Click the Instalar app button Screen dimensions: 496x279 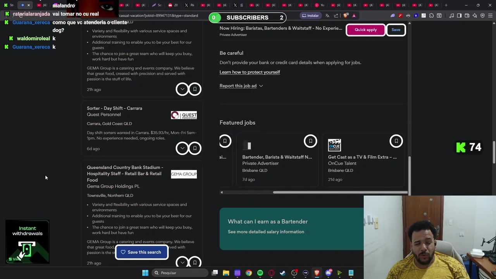(310, 15)
